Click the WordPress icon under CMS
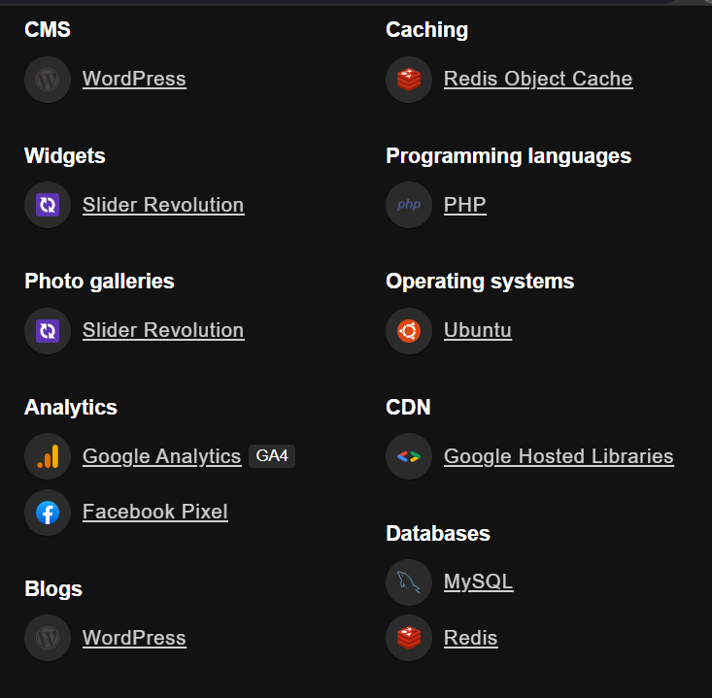Image resolution: width=712 pixels, height=698 pixels. [48, 80]
